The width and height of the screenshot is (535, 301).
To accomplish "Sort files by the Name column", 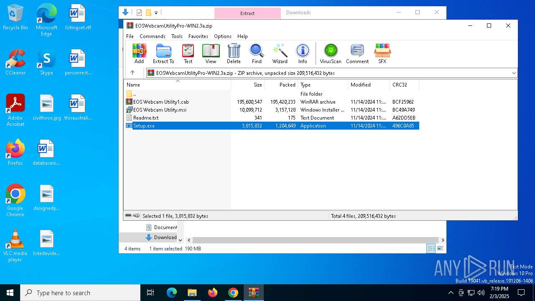I will click(177, 85).
